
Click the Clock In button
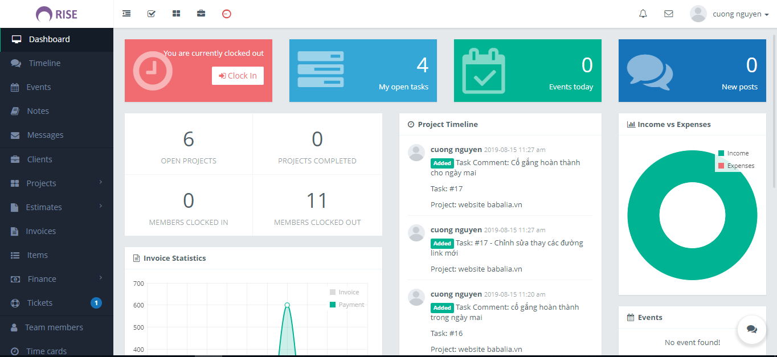[x=238, y=76]
